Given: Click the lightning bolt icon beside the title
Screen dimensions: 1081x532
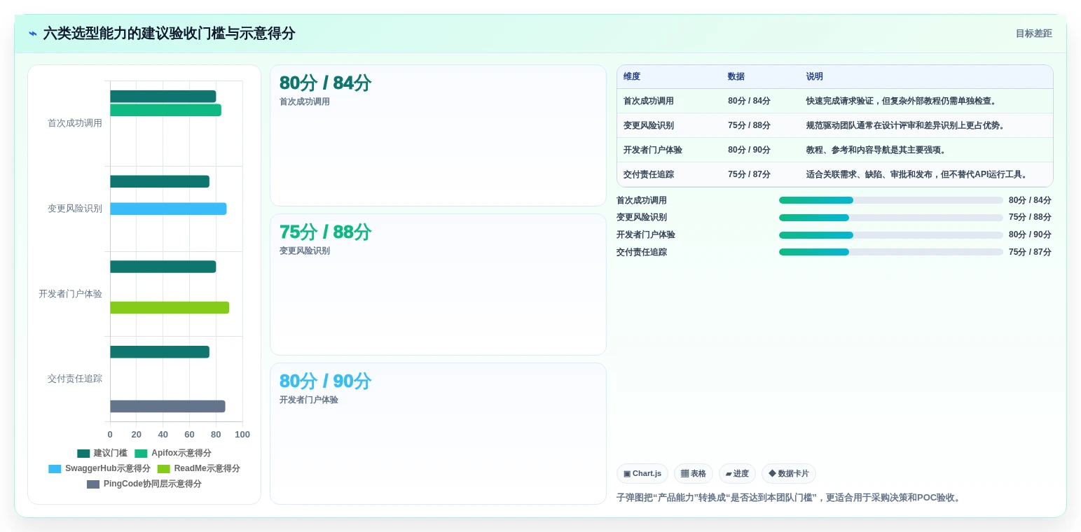Looking at the screenshot, I should point(33,34).
